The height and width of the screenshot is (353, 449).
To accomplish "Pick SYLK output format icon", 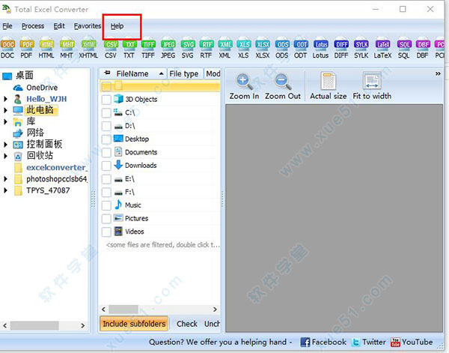I will pyautogui.click(x=361, y=49).
